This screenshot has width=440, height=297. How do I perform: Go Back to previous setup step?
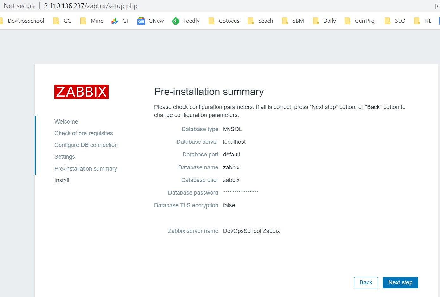[366, 282]
